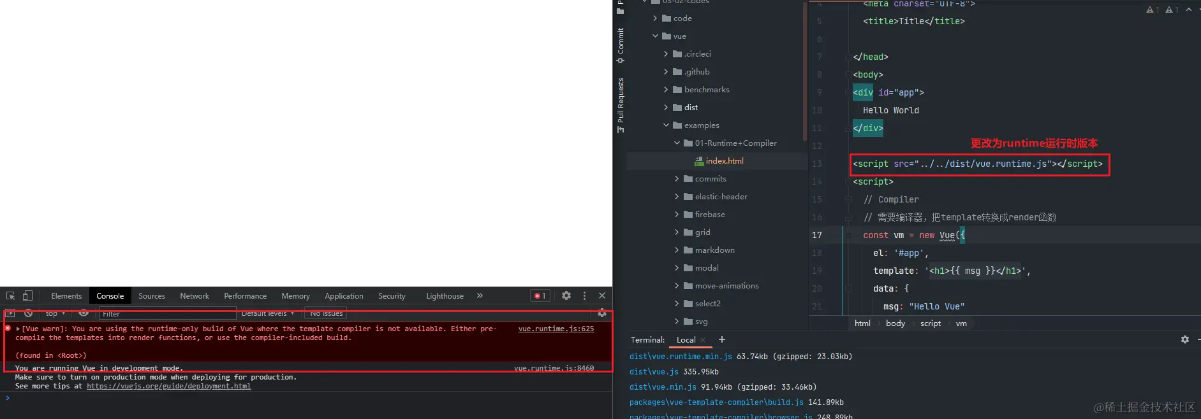Close the DevTools panel
1201x419 pixels.
[602, 295]
